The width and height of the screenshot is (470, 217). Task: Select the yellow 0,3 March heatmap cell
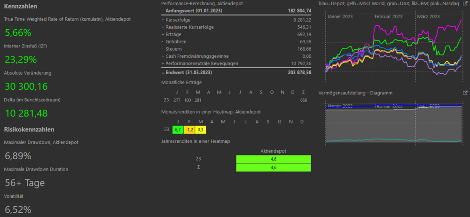pos(201,130)
